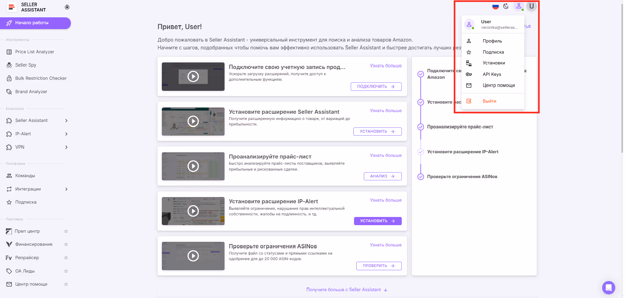Open external link icon for Преп центр
The width and height of the screenshot is (626, 298).
[x=66, y=231]
